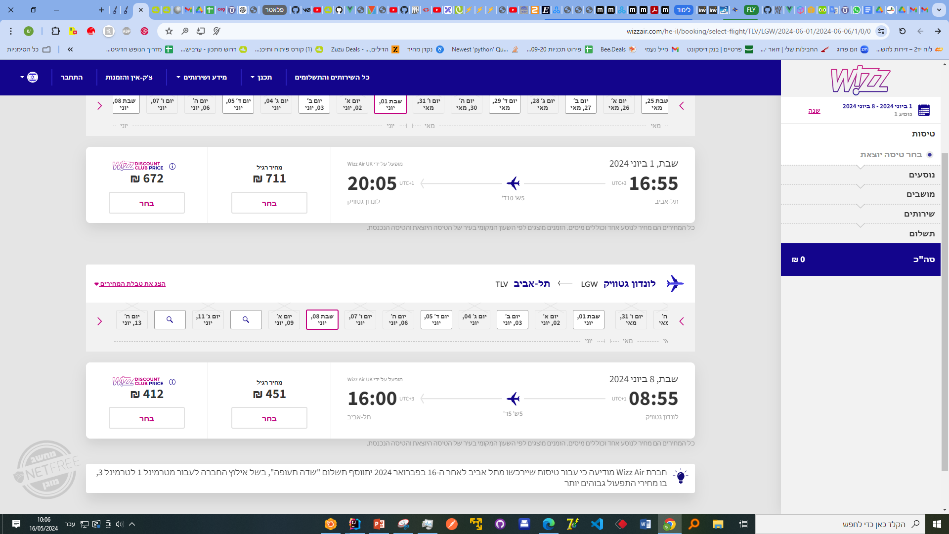Select 06 June in return date strip
The image size is (949, 534).
pyautogui.click(x=398, y=320)
